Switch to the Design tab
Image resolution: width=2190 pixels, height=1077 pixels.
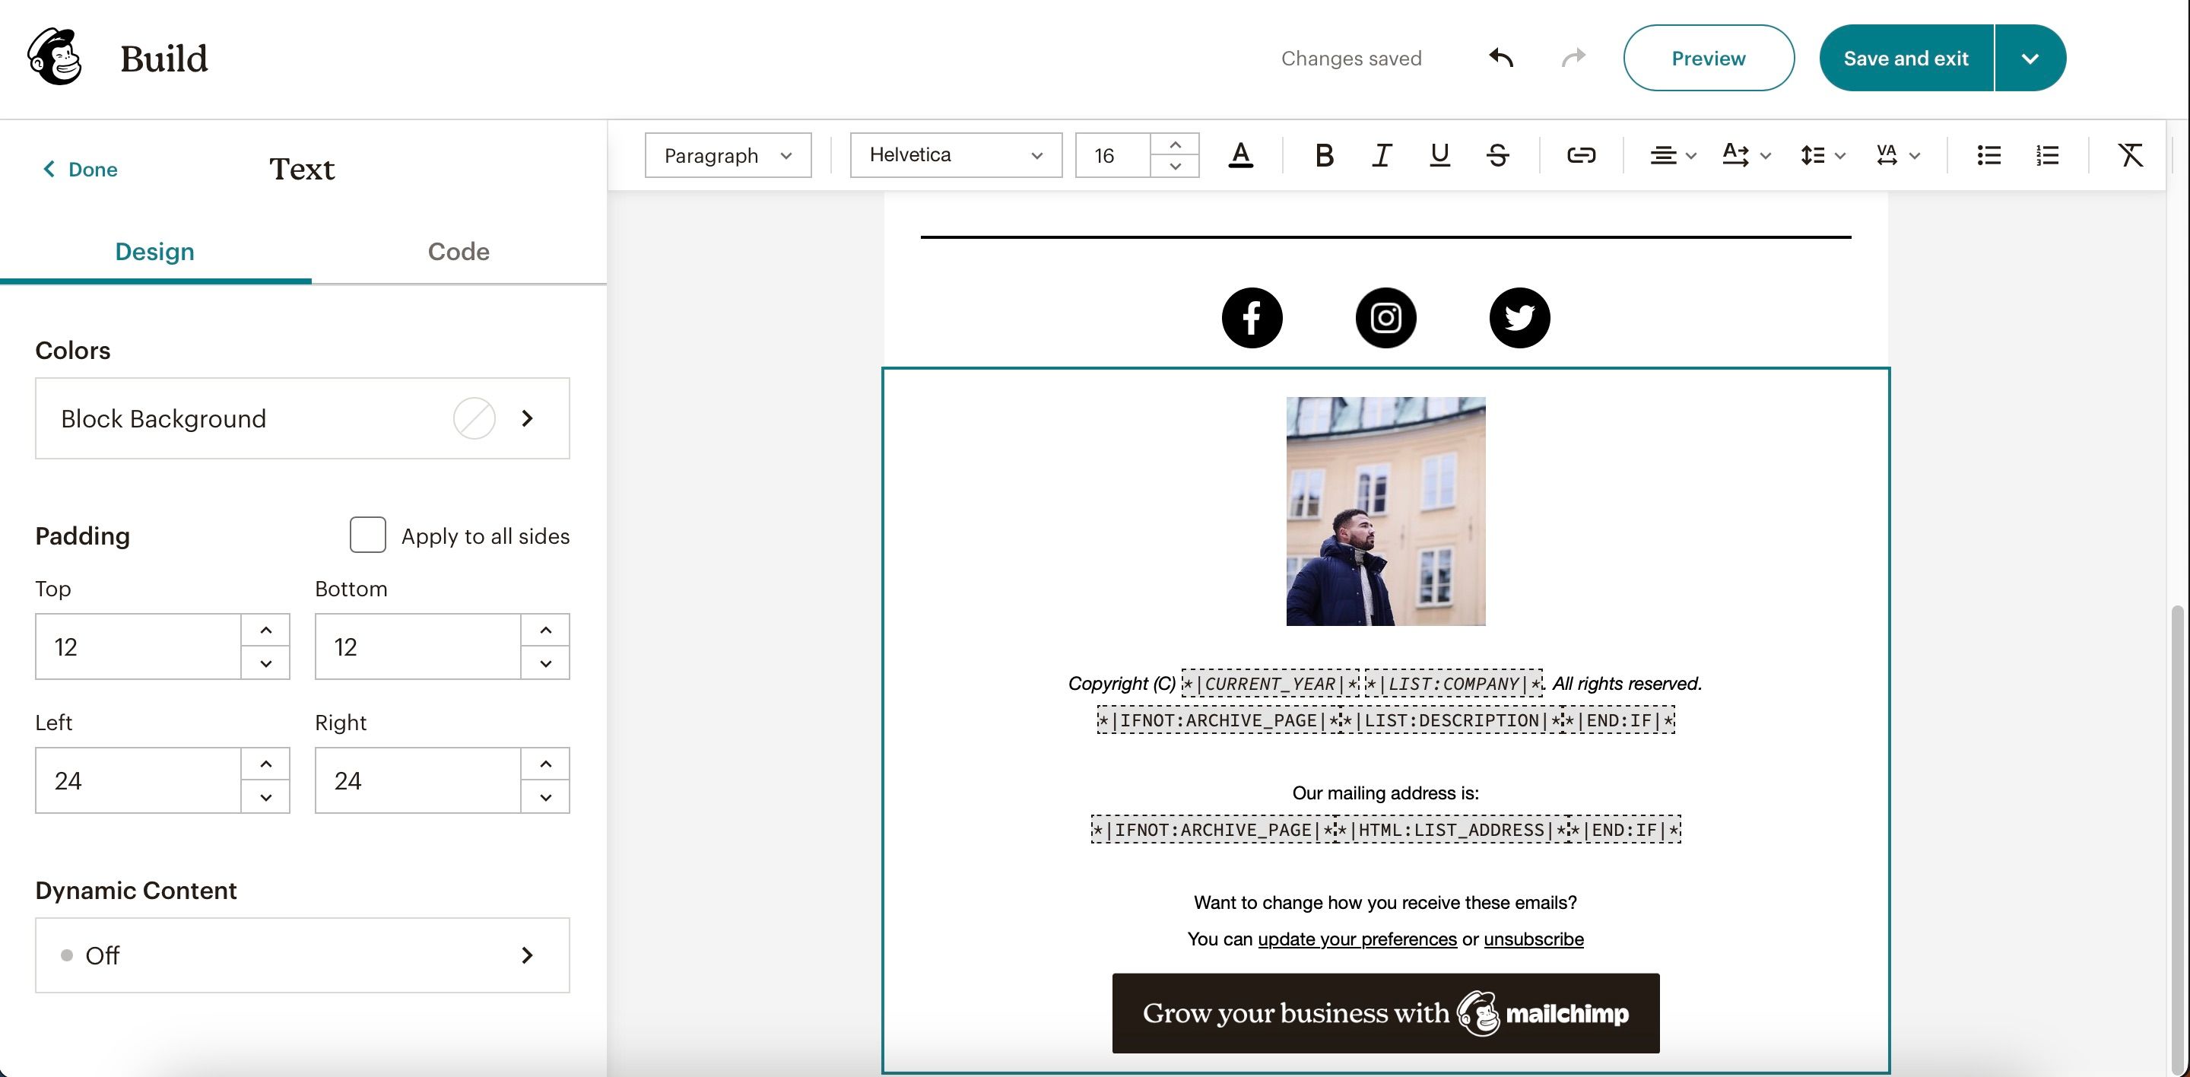click(x=154, y=252)
